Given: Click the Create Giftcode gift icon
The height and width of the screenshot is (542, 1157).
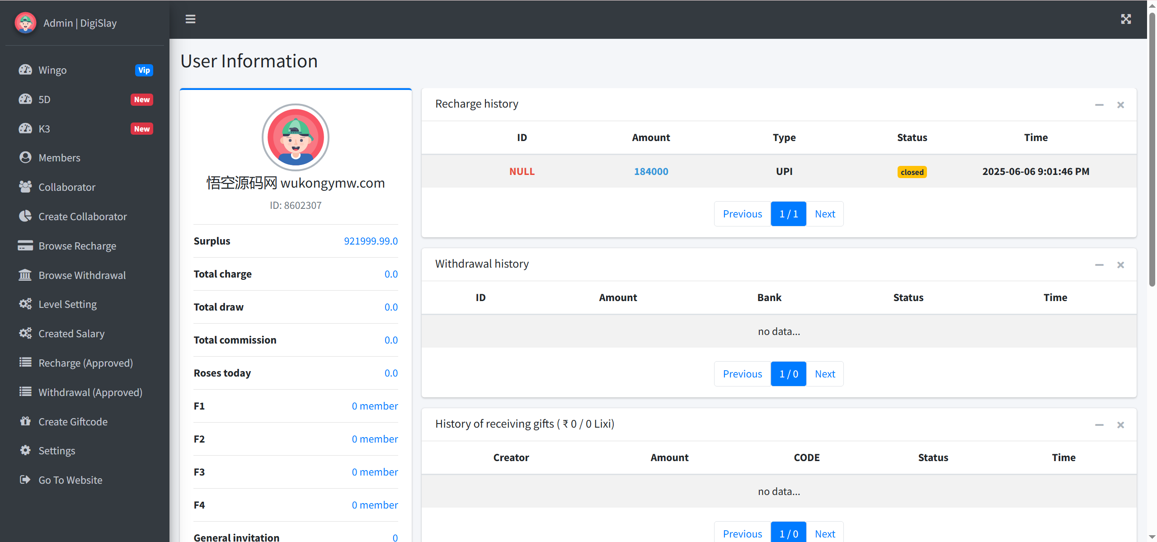Looking at the screenshot, I should click(x=25, y=421).
